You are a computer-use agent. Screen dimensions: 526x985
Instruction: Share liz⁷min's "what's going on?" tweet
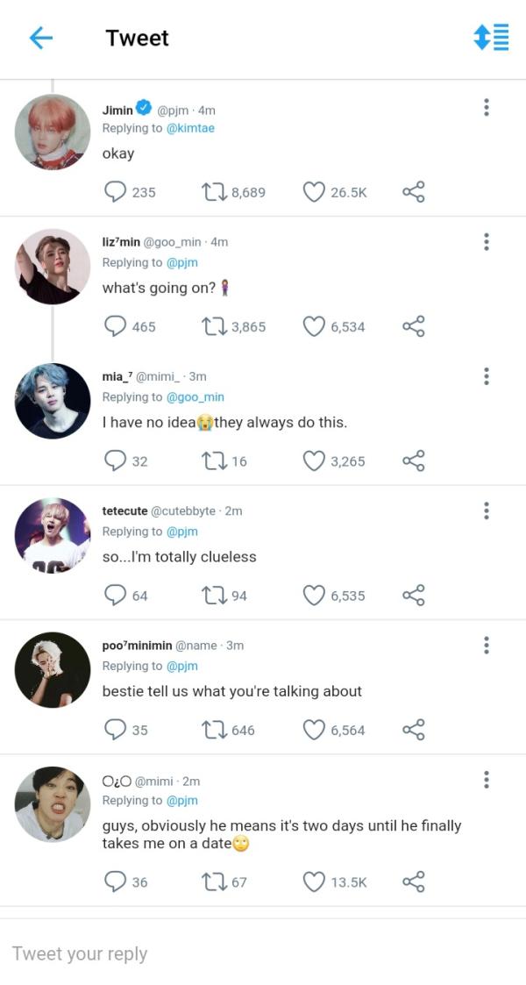413,326
